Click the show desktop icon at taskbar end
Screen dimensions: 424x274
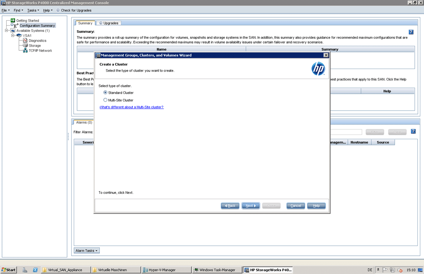420,270
